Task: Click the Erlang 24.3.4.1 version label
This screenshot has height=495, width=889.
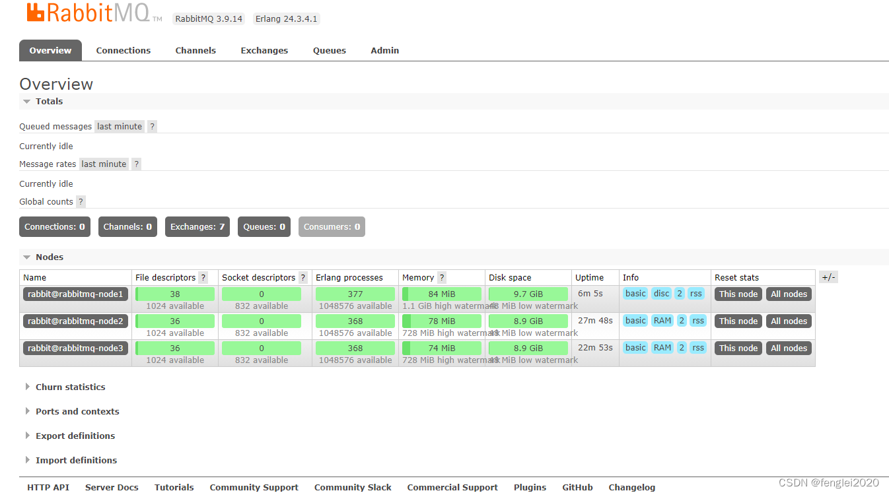Action: [x=287, y=19]
